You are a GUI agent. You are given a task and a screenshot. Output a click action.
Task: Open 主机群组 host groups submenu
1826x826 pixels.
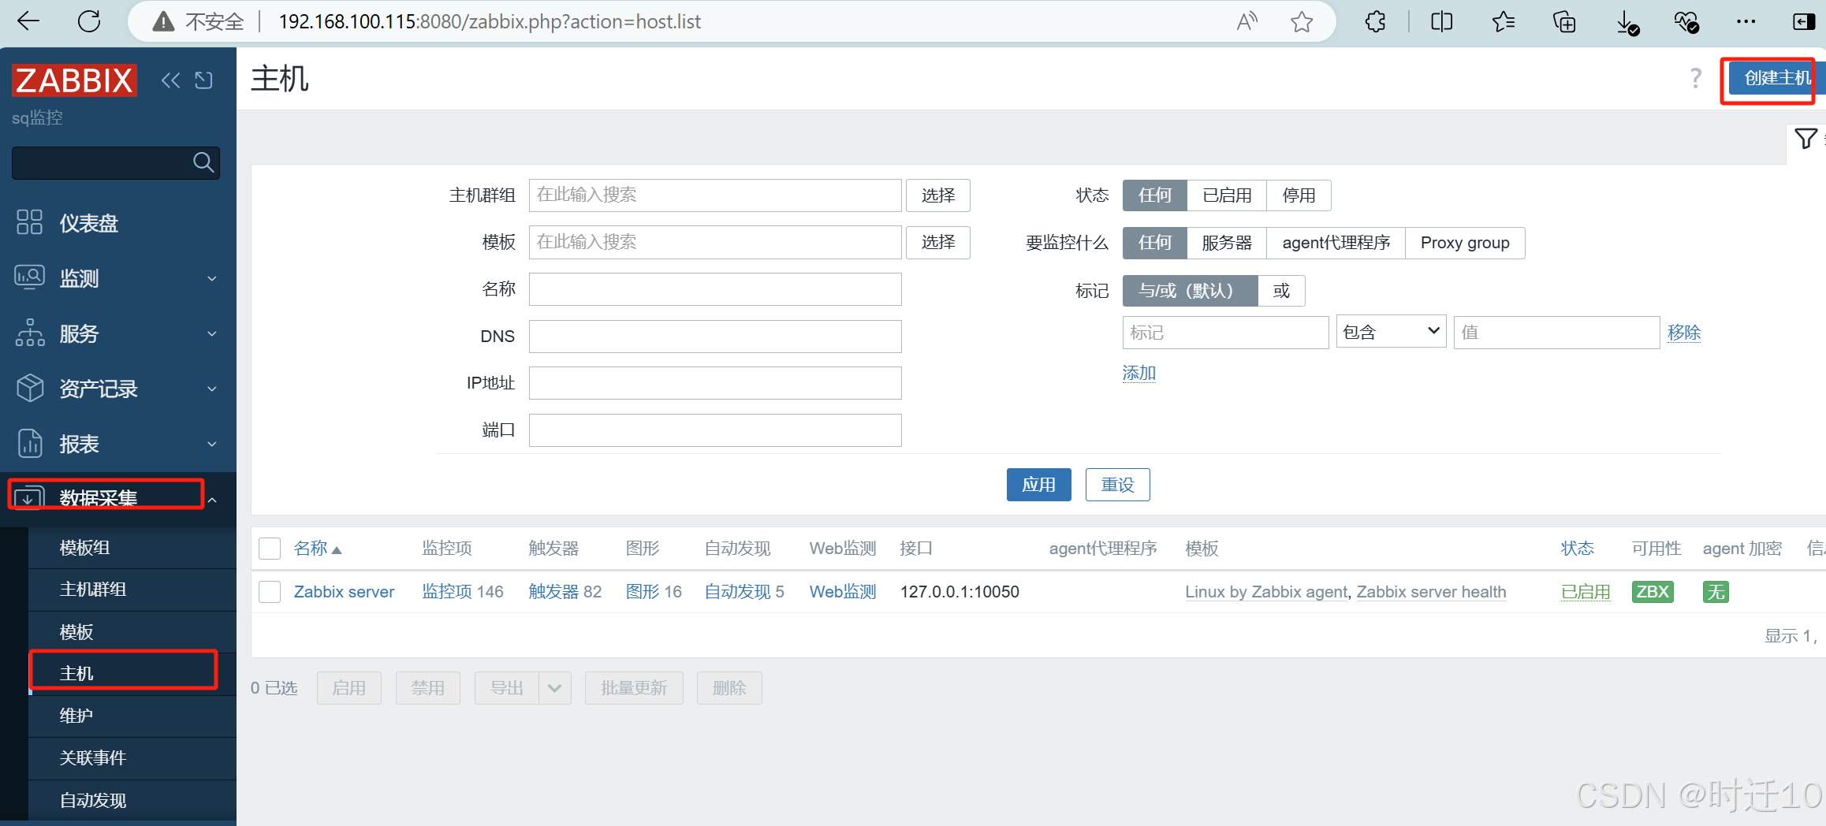tap(132, 590)
